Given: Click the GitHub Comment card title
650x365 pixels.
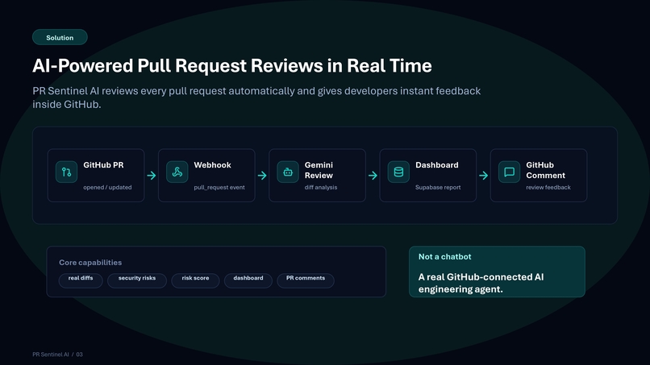Looking at the screenshot, I should point(545,170).
